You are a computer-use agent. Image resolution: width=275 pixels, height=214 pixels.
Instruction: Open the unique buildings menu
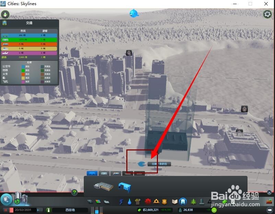tap(202, 202)
